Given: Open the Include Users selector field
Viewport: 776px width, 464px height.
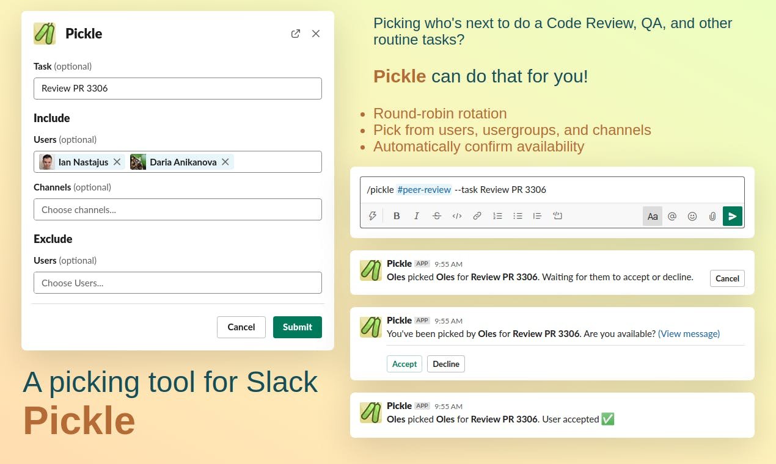Looking at the screenshot, I should pyautogui.click(x=178, y=162).
